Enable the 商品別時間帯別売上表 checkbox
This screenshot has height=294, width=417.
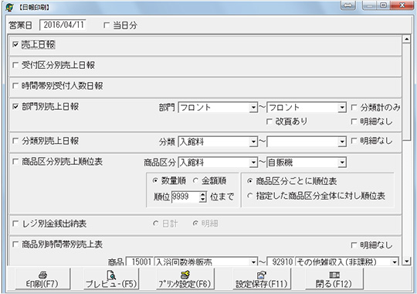(15, 244)
